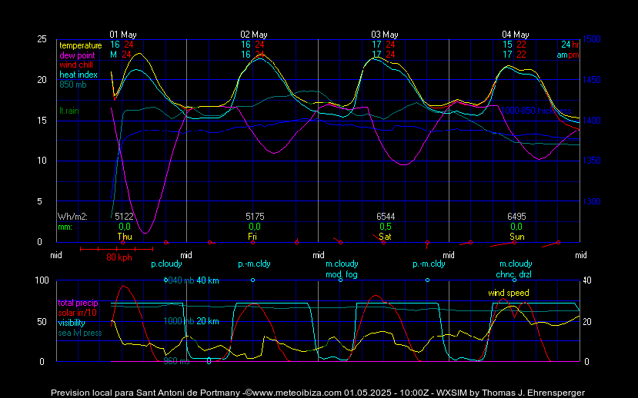Click the red "solar irr/10" legend label
This screenshot has height=398, width=638.
point(77,313)
